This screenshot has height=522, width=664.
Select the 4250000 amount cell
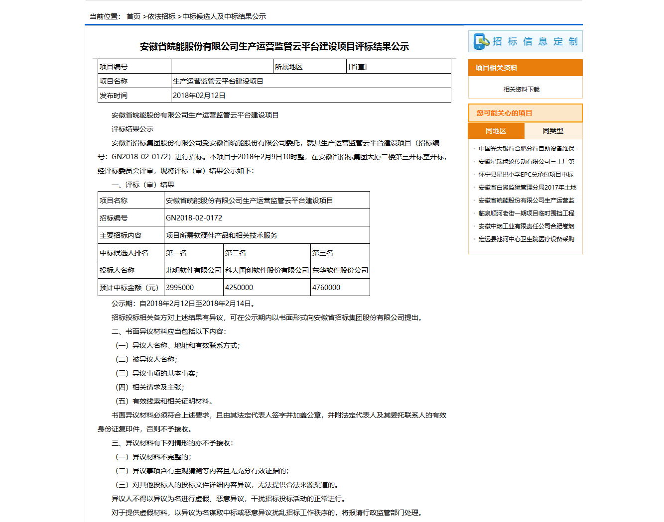pos(267,288)
